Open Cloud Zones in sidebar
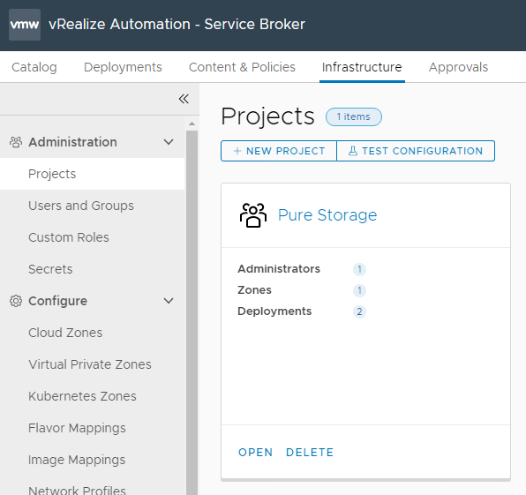Screen dimensions: 526x495 (x=65, y=333)
